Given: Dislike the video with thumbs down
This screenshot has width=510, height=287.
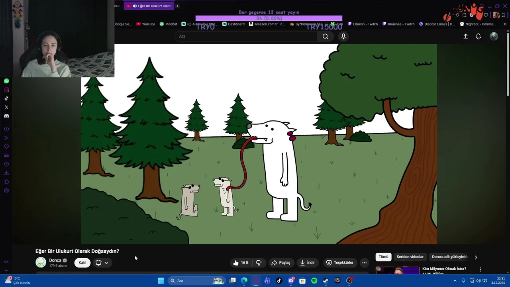Looking at the screenshot, I should click(259, 263).
